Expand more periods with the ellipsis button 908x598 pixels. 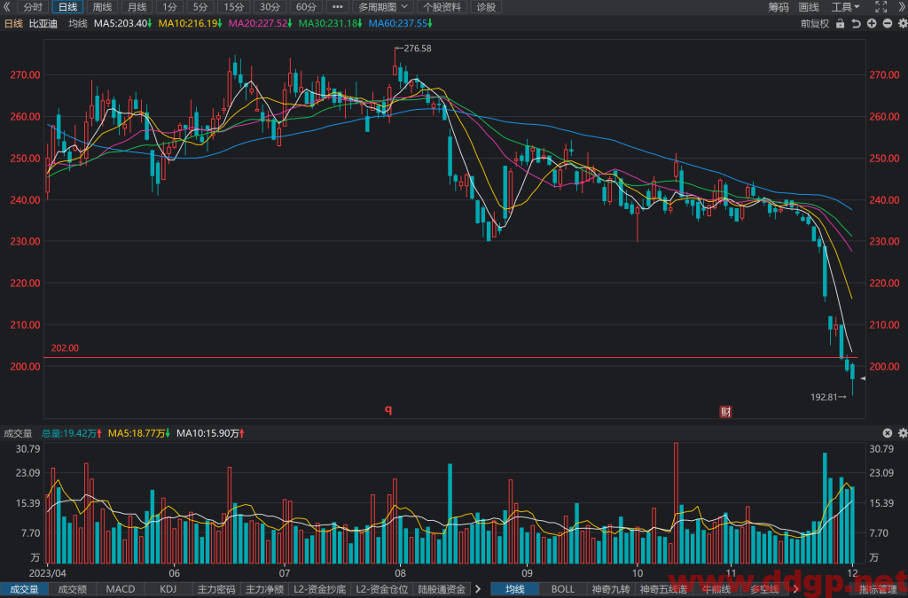click(338, 7)
